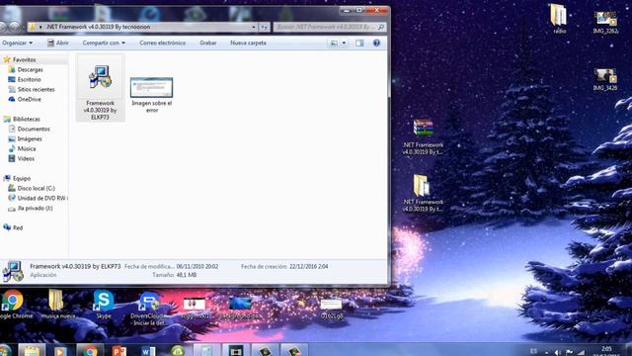Image resolution: width=632 pixels, height=356 pixels.
Task: Select Favoritos in the navigation pane
Action: (x=24, y=59)
